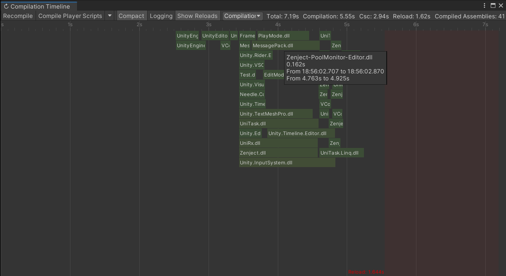Select the Compilation Timeline tab
The image size is (506, 276).
[38, 6]
